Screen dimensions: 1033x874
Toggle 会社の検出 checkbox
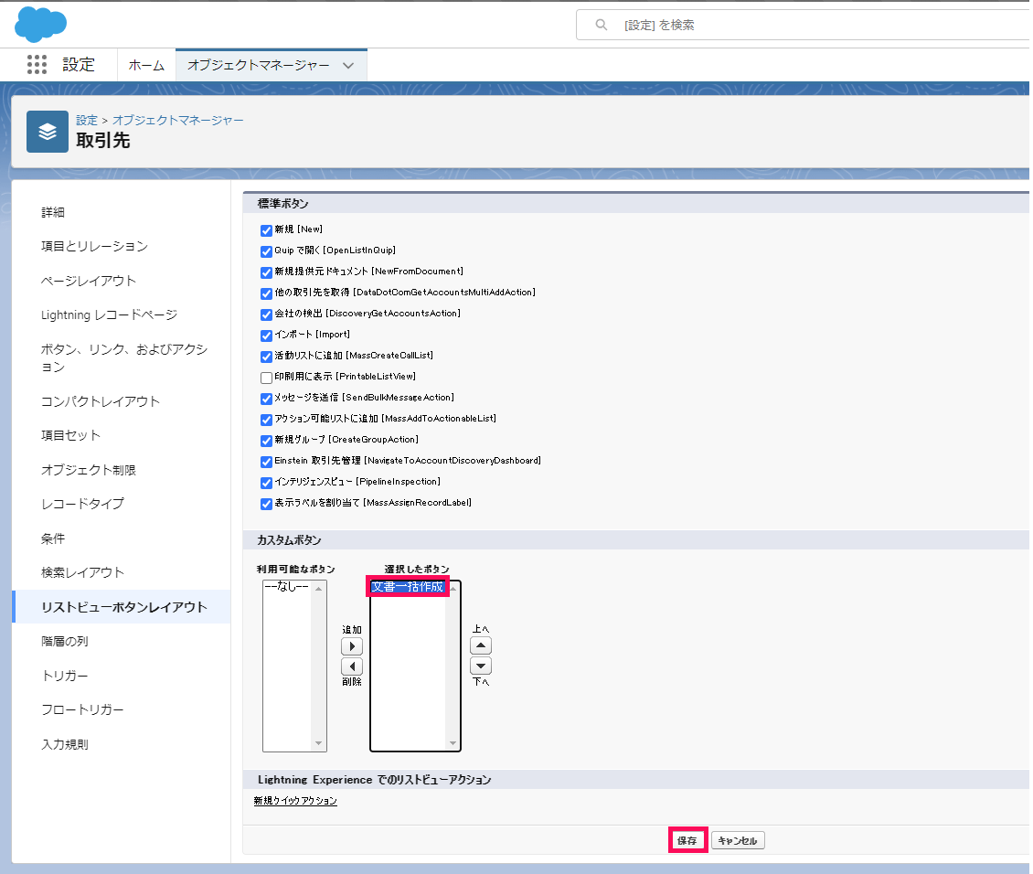pos(266,314)
